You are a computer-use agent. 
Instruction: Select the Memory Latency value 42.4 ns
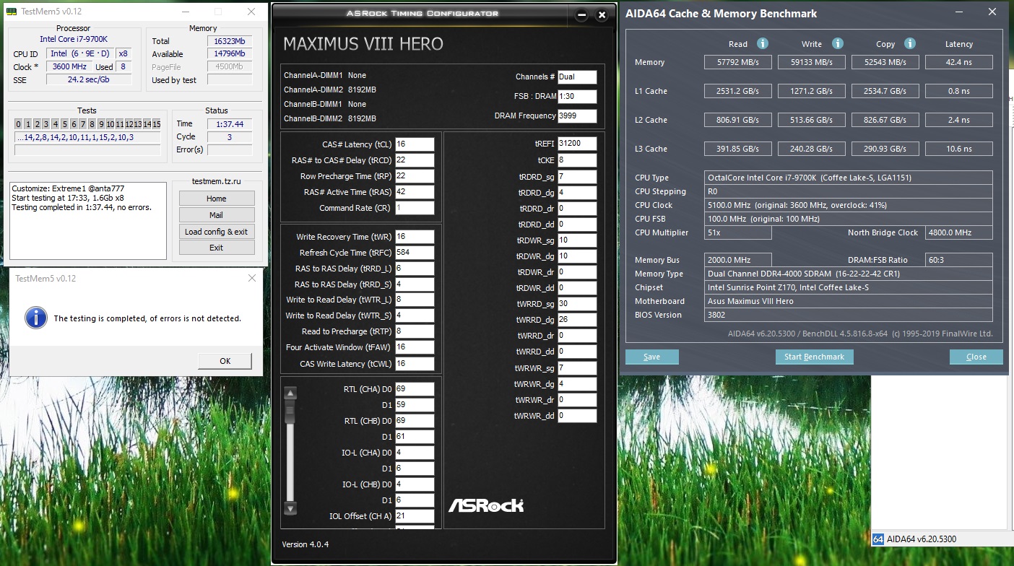coord(959,62)
